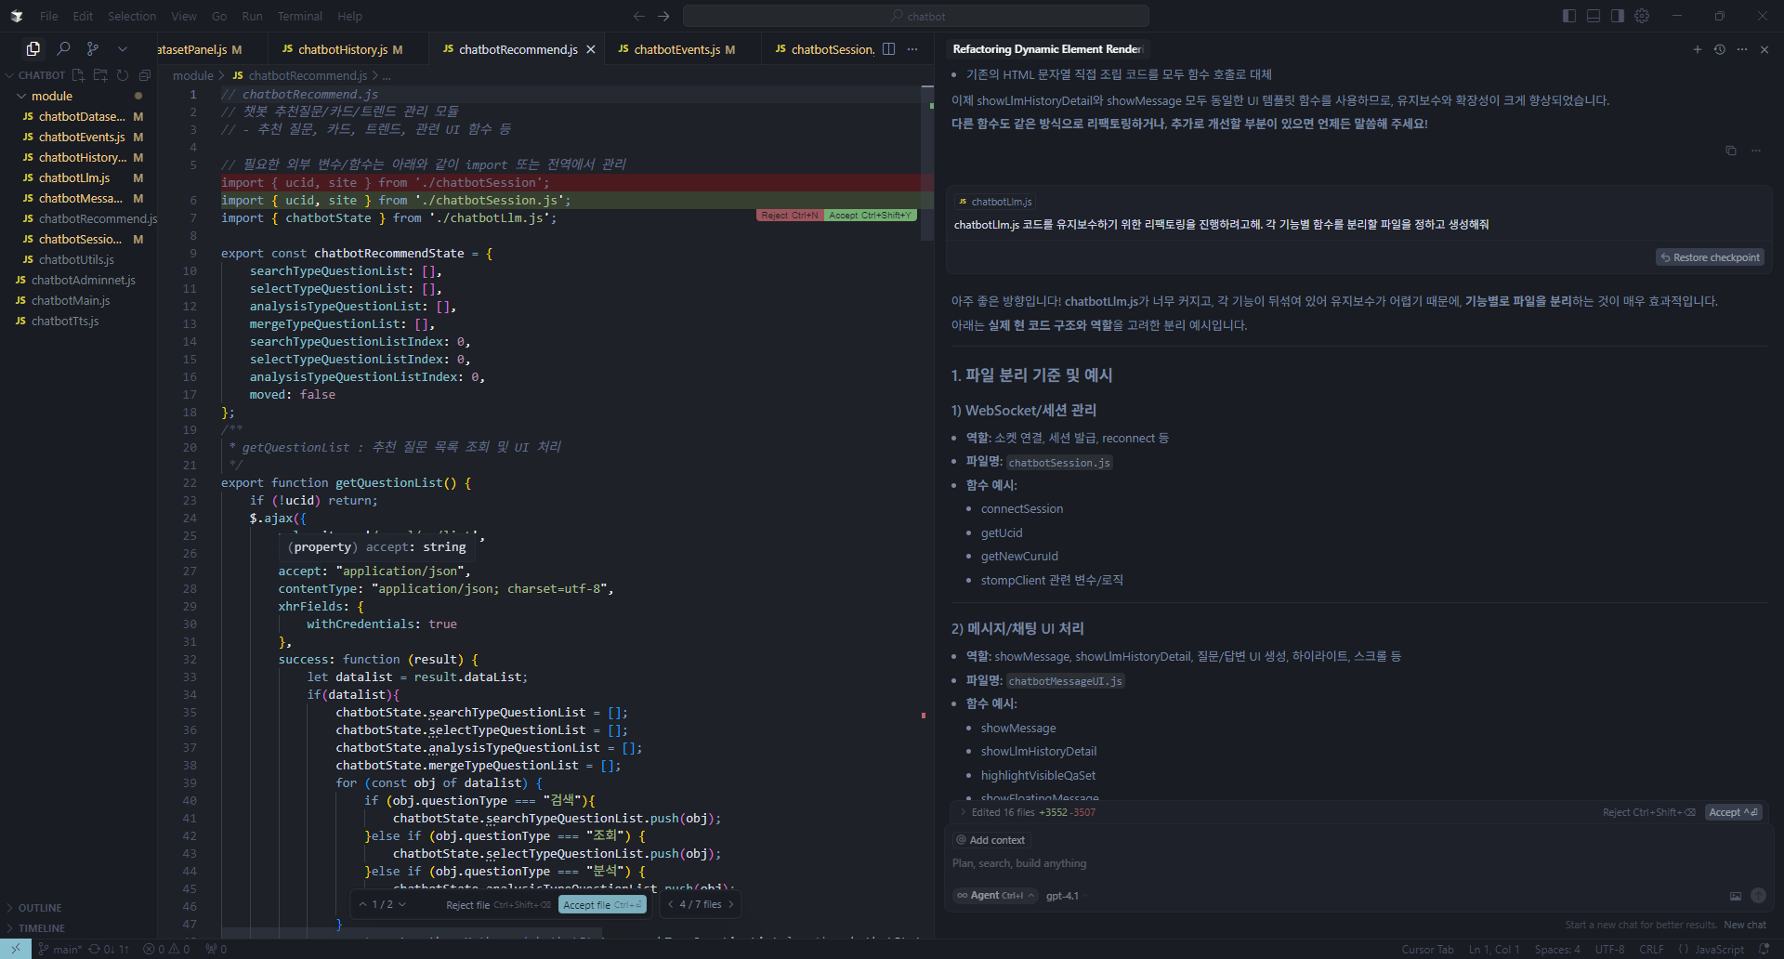Open the Agent mode dropdown
Screen dimensions: 1784x959
point(996,896)
